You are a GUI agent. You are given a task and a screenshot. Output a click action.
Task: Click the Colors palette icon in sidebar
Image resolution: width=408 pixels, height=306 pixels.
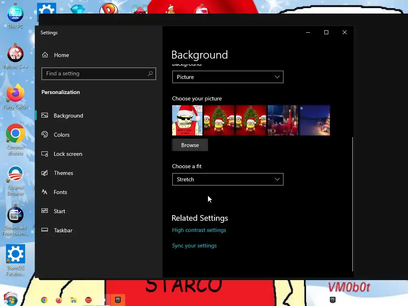tap(45, 135)
